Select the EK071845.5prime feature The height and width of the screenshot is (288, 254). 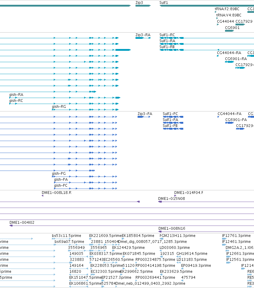tap(124, 257)
